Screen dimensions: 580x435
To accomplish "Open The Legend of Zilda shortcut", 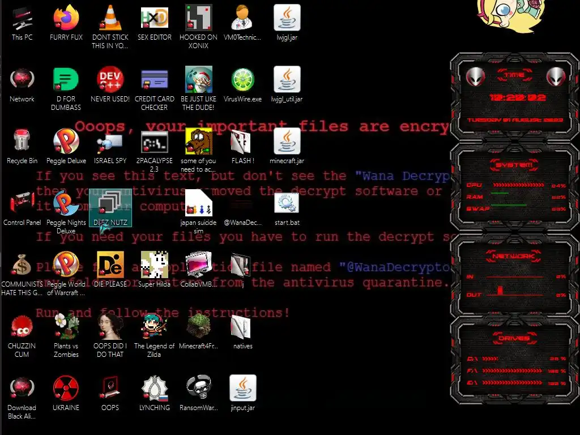I will pos(154,335).
